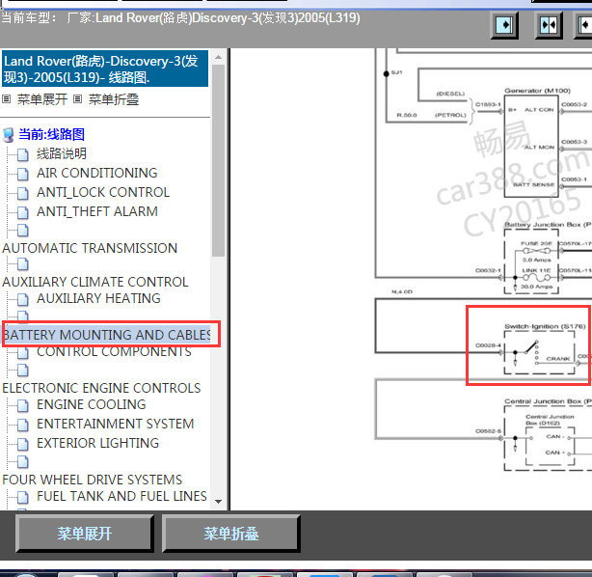This screenshot has width=592, height=577.
Task: Click page icon above ELECTRONIC ENGINE CONTROLS
Action: point(22,371)
